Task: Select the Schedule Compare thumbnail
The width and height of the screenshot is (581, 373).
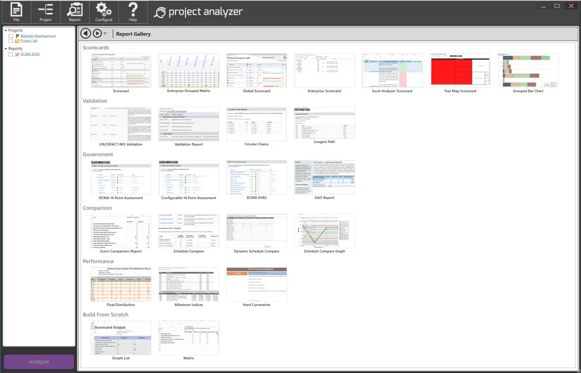Action: click(189, 231)
